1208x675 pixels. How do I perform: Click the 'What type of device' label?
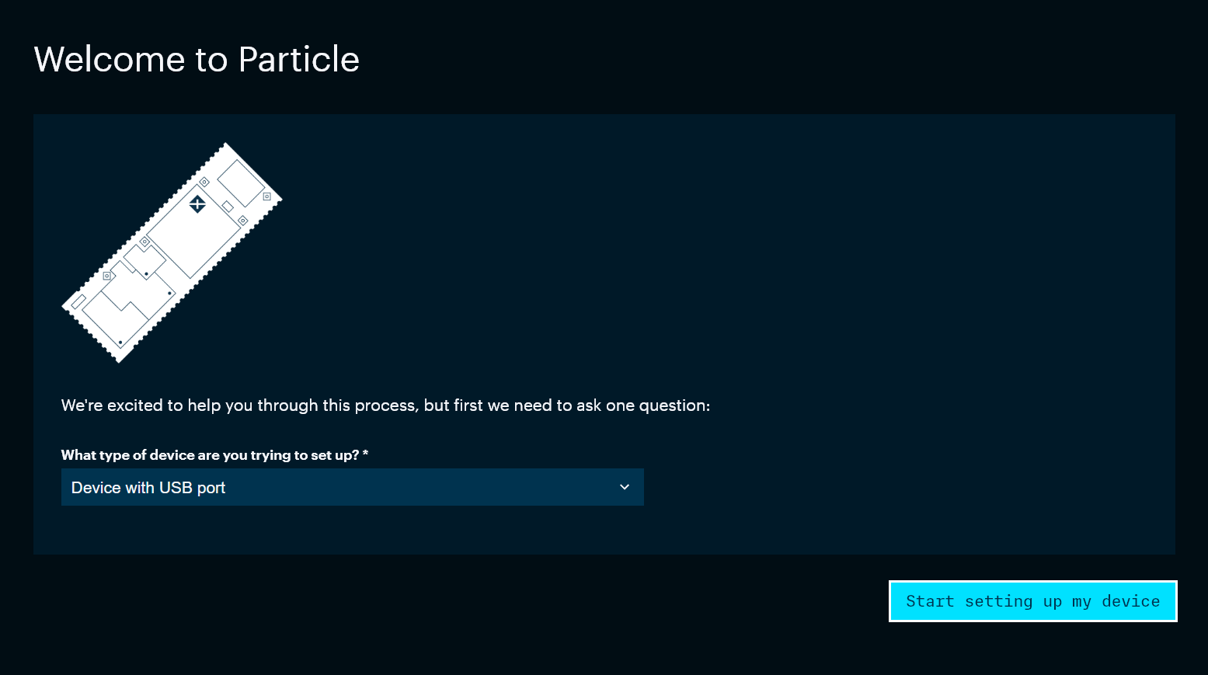[214, 455]
